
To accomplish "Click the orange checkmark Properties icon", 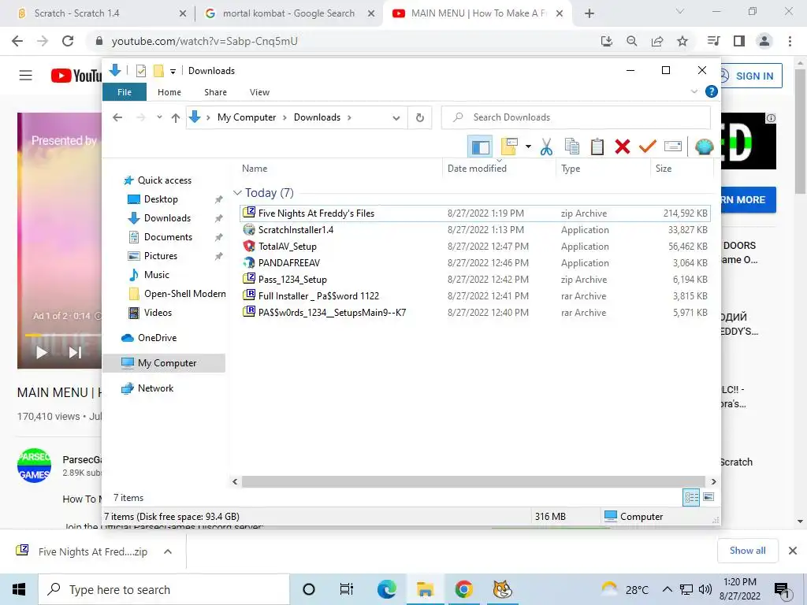I will tap(648, 147).
